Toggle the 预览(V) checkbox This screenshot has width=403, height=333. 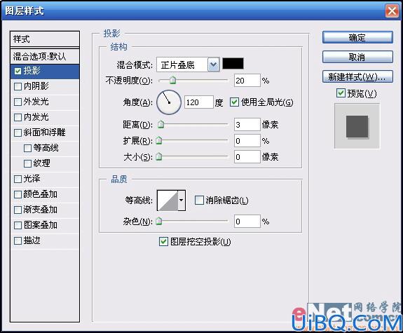click(341, 93)
